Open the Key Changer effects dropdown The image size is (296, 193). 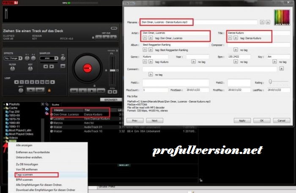pos(20,59)
